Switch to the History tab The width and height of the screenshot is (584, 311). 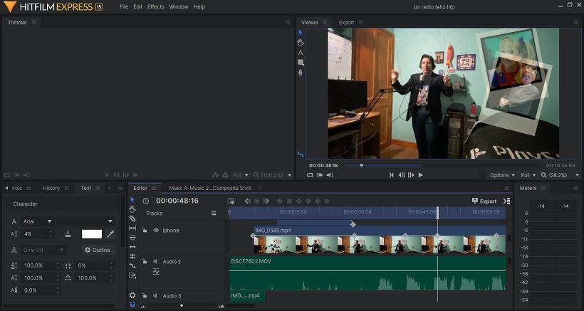point(51,188)
